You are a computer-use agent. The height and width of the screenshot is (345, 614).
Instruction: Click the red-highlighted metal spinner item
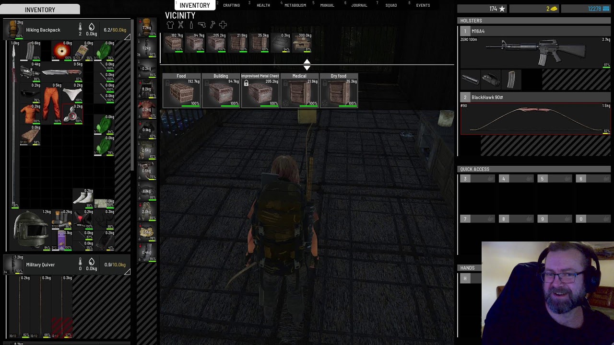click(x=72, y=115)
